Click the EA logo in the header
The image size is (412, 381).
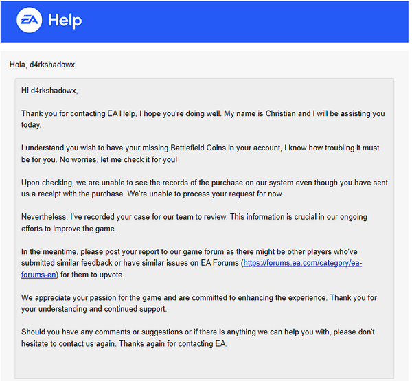27,20
